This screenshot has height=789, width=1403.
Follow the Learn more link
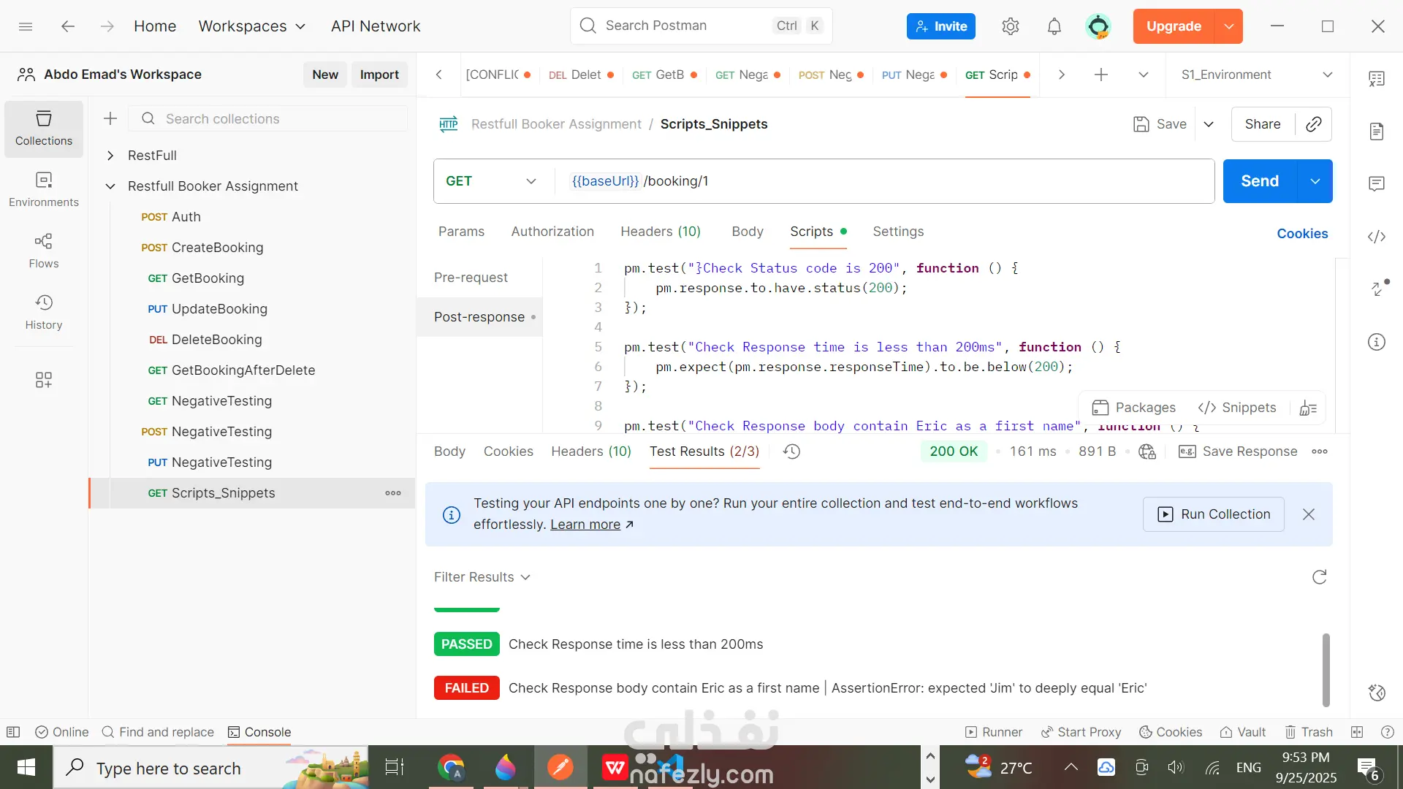(585, 525)
